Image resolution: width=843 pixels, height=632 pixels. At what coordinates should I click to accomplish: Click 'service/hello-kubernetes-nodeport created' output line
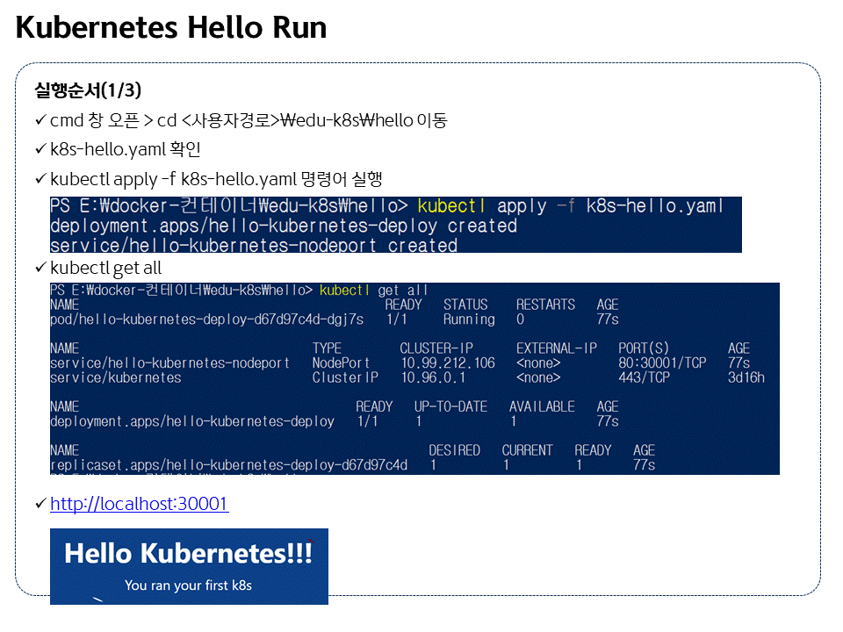(x=254, y=245)
